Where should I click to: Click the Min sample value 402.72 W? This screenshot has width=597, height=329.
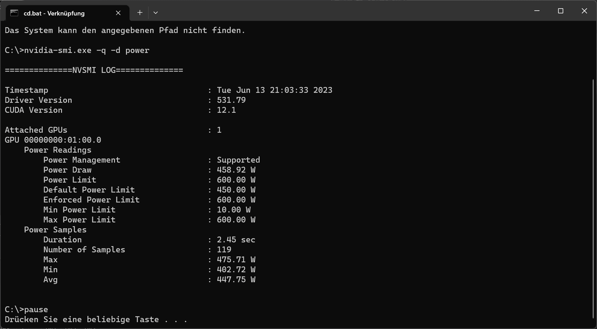click(x=236, y=270)
